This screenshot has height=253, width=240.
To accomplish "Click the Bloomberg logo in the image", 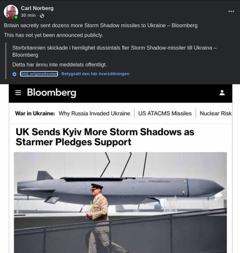I will [x=51, y=93].
